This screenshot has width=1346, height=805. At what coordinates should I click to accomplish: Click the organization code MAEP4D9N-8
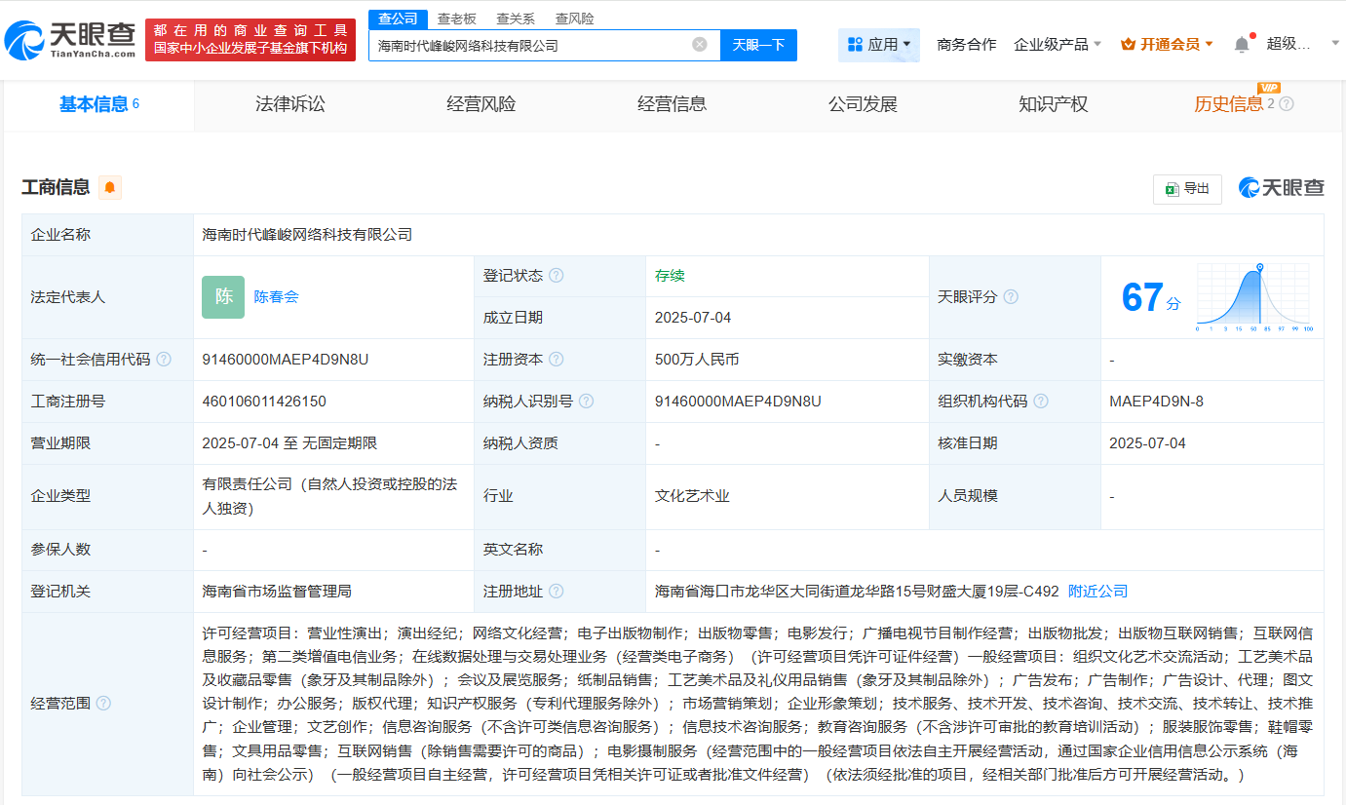click(1156, 402)
